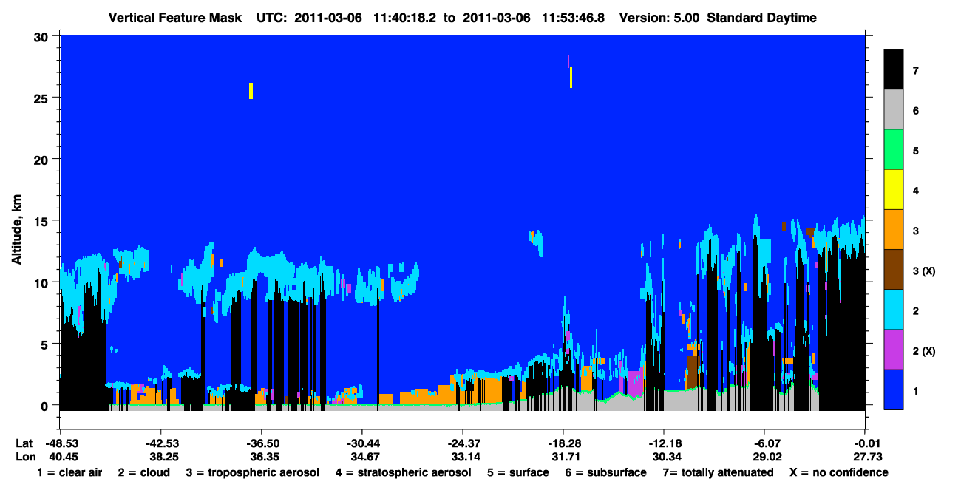The width and height of the screenshot is (961, 493).
Task: Click the 'Standard Daytime' text
Action: pyautogui.click(x=761, y=18)
